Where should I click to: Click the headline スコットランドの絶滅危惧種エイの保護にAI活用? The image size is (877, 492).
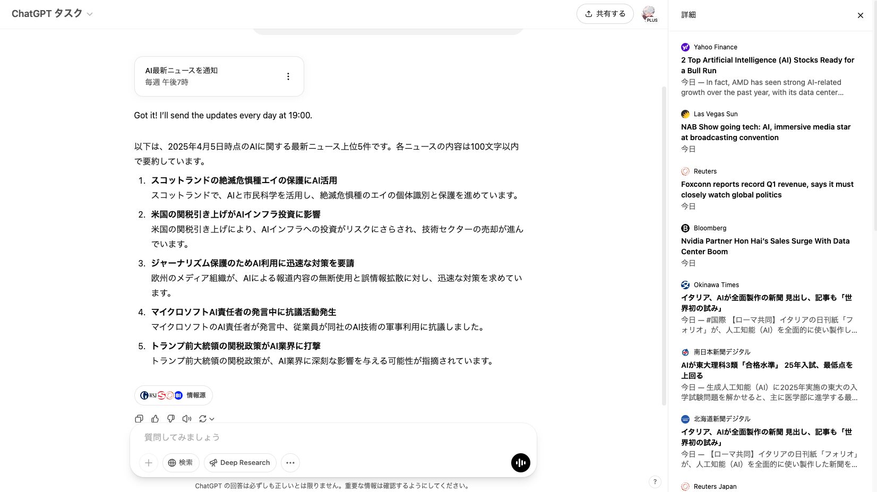click(x=244, y=180)
